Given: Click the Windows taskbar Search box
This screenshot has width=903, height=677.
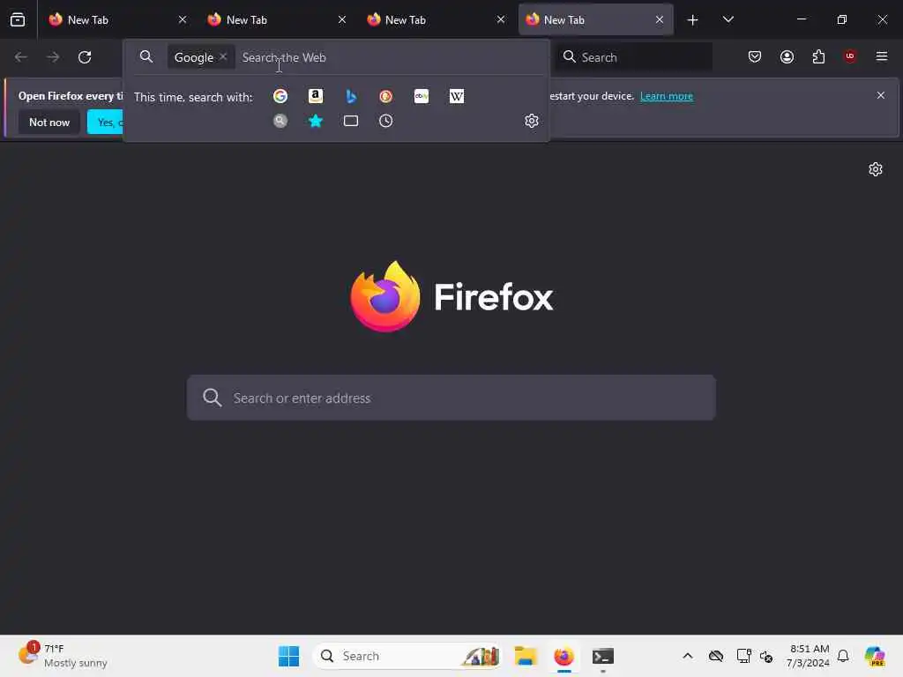Looking at the screenshot, I should [x=407, y=656].
